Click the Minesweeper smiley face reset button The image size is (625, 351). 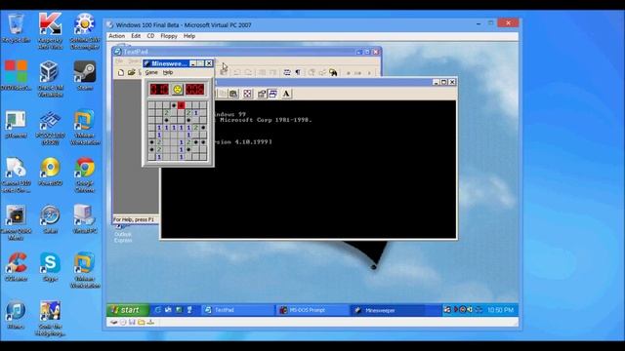pyautogui.click(x=178, y=90)
